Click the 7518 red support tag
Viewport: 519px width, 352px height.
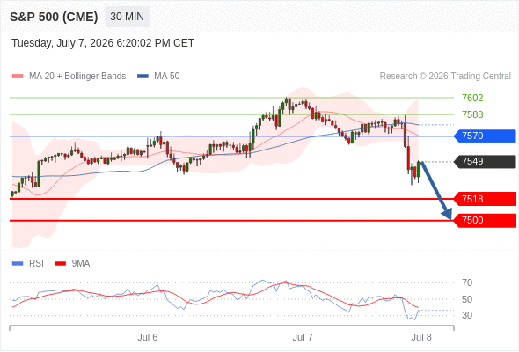pos(485,199)
